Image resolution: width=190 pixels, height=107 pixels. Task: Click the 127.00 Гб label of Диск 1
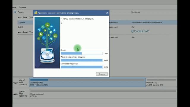point(23,84)
